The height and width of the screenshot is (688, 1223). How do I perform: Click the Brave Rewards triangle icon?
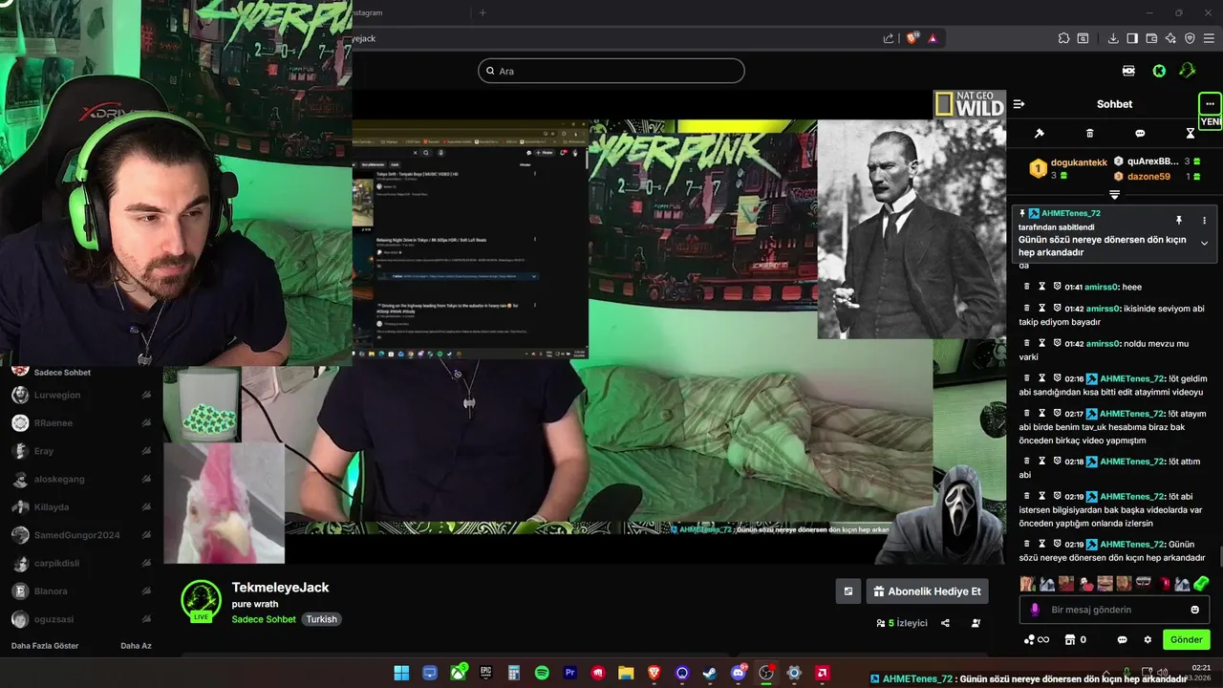tap(933, 38)
